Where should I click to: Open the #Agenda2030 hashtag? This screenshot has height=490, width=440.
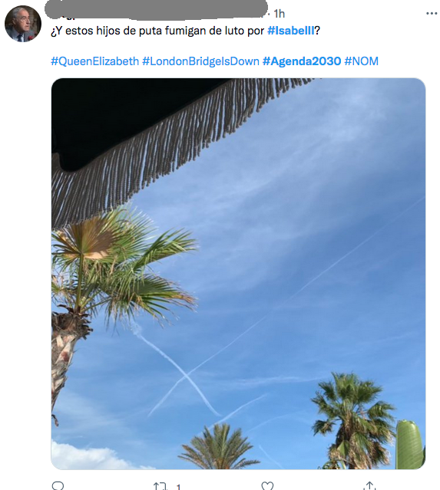pos(302,61)
